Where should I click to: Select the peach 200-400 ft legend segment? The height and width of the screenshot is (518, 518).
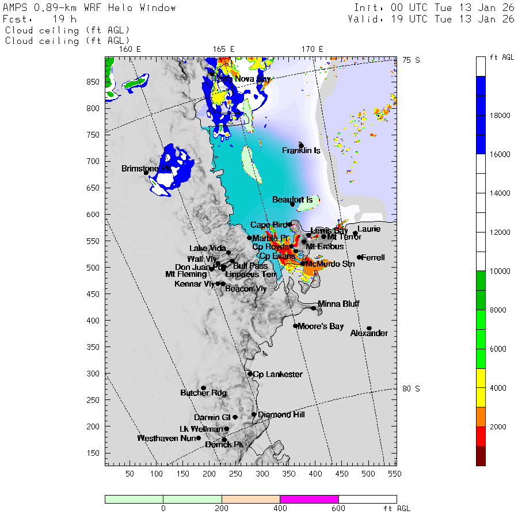250,499
